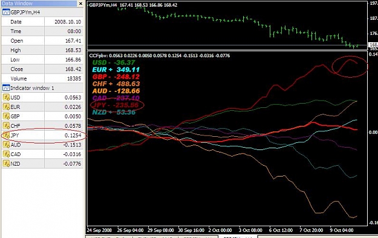Click the CCFpbv indicator header text
The width and height of the screenshot is (378, 238).
(159, 55)
